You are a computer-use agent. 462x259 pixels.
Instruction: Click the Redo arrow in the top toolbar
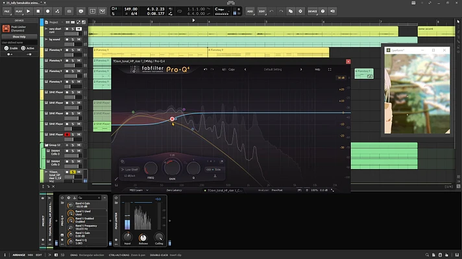point(281,11)
